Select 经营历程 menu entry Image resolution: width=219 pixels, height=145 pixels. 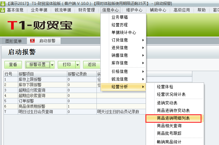click(x=123, y=25)
